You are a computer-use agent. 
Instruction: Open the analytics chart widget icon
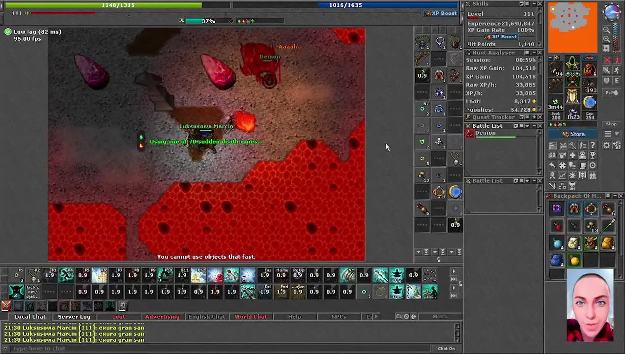point(563,176)
